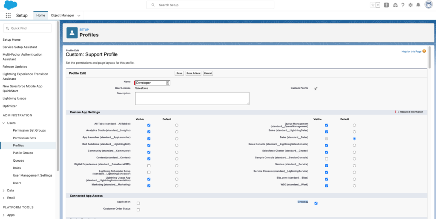436x219 pixels.
Task: Uncheck Visible for Analytics Studio
Action: 149,132
